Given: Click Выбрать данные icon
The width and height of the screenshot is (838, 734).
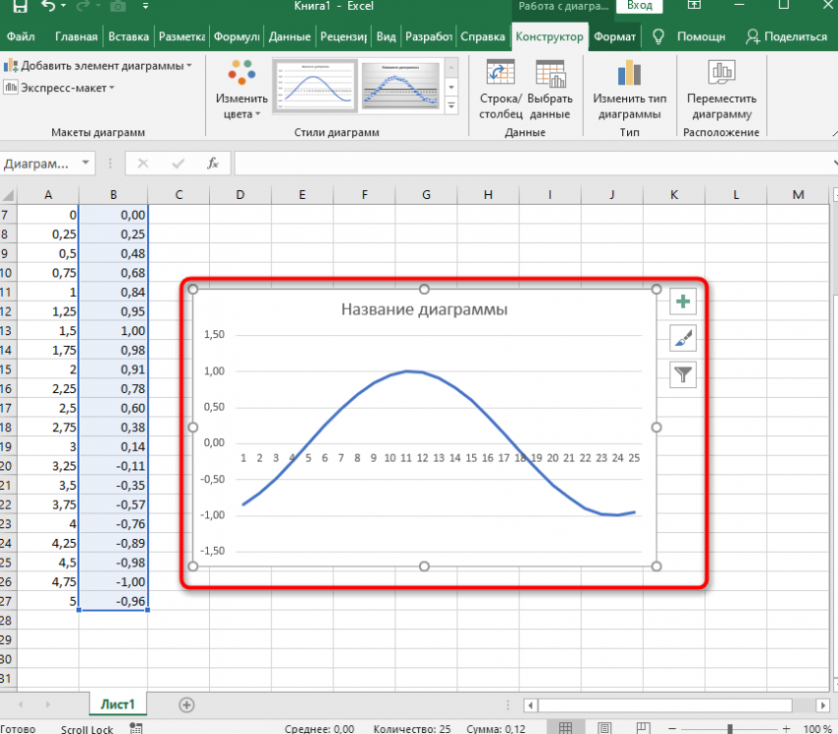Looking at the screenshot, I should click(549, 75).
